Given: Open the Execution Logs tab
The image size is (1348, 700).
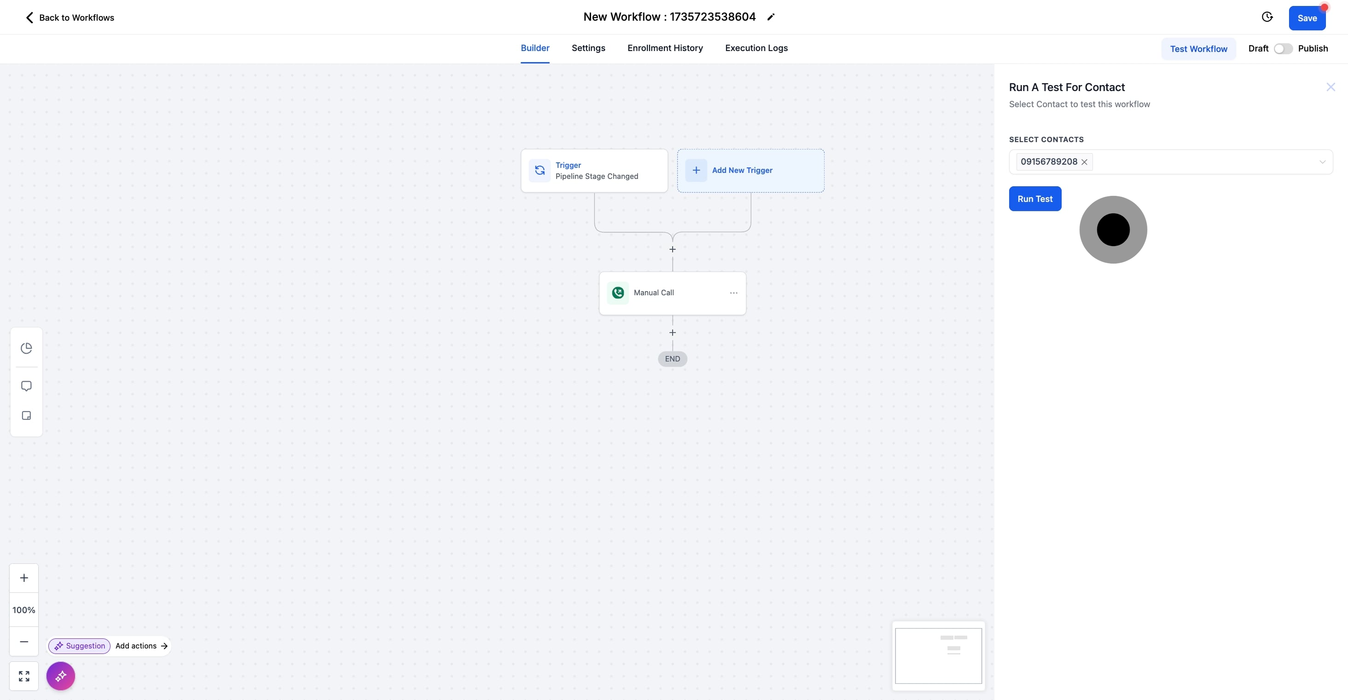Looking at the screenshot, I should tap(756, 48).
